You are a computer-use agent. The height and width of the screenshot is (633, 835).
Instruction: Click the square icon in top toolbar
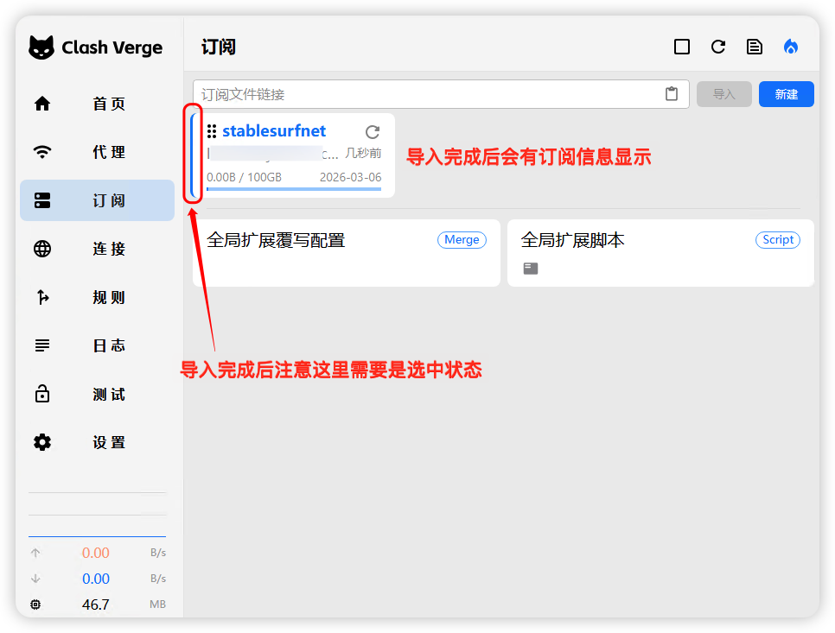[682, 47]
